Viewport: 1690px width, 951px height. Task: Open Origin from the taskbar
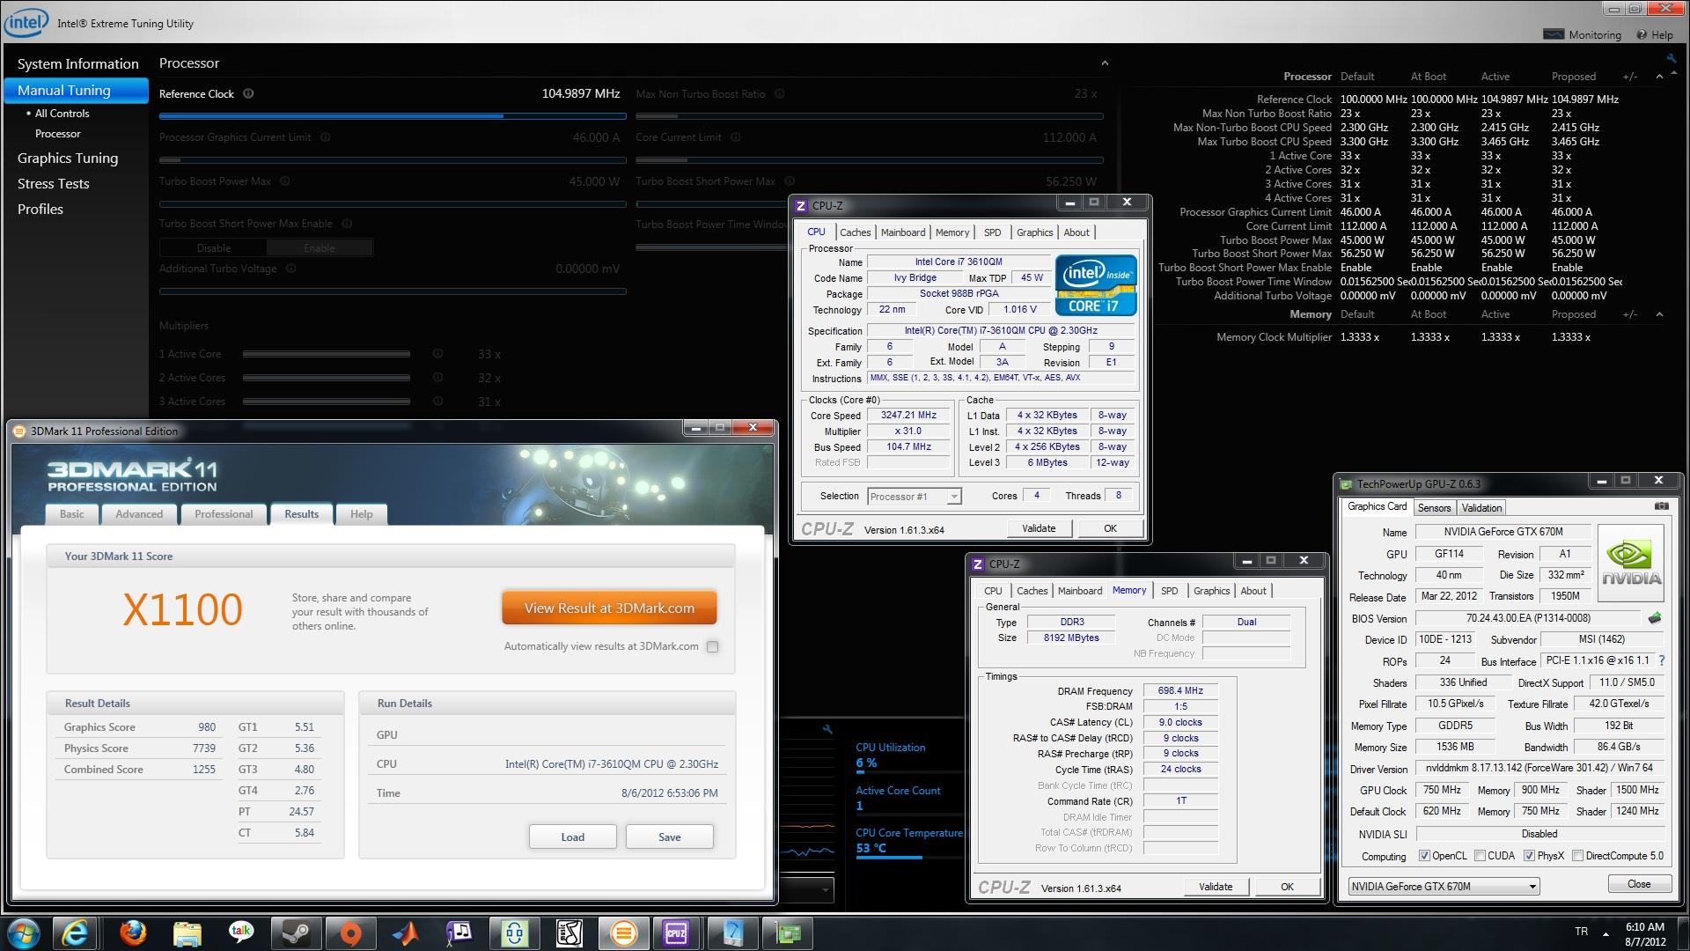[x=350, y=933]
